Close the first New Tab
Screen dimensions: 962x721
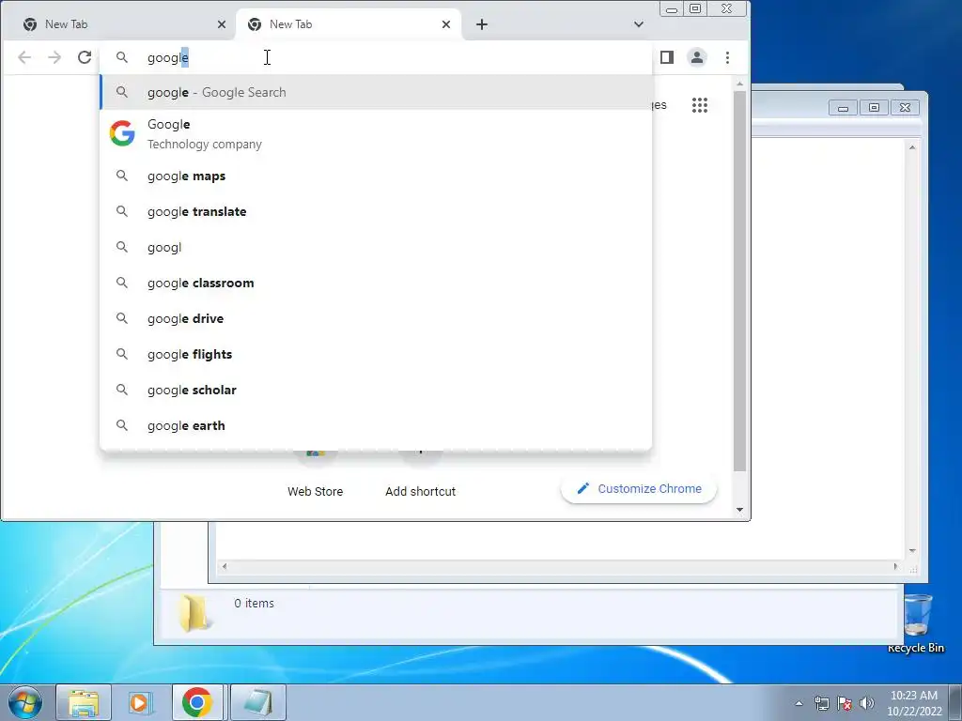tap(222, 24)
